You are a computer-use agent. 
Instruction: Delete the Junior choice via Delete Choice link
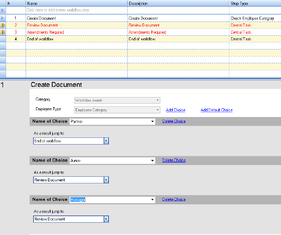pos(174,160)
